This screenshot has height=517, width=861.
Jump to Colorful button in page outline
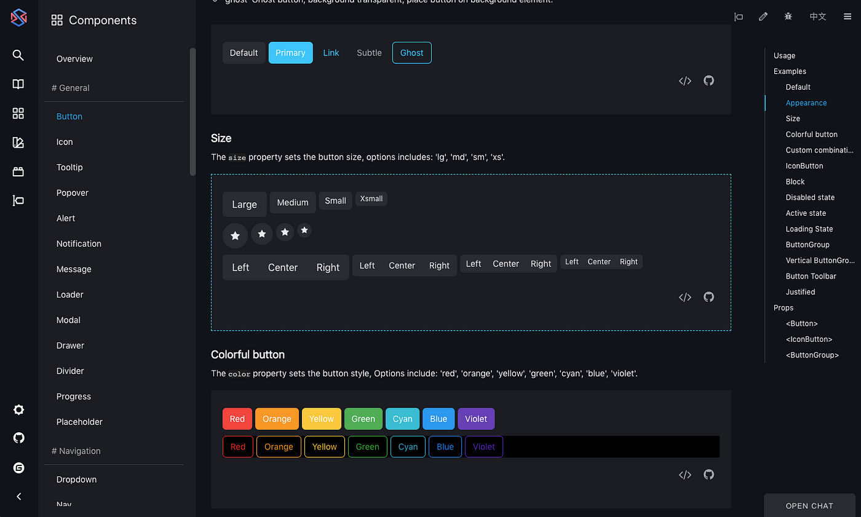(812, 134)
